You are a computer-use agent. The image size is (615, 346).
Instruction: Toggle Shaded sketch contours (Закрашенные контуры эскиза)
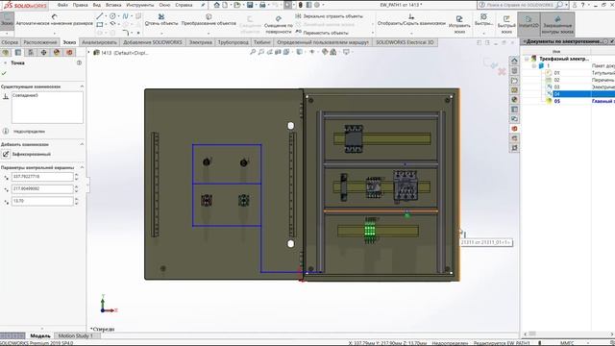click(x=557, y=23)
